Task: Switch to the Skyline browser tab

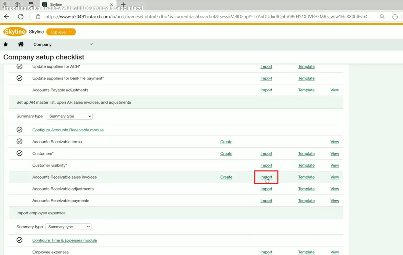Action: point(77,4)
